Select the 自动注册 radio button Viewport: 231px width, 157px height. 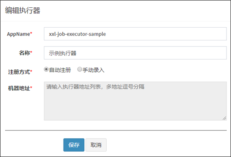(46, 69)
